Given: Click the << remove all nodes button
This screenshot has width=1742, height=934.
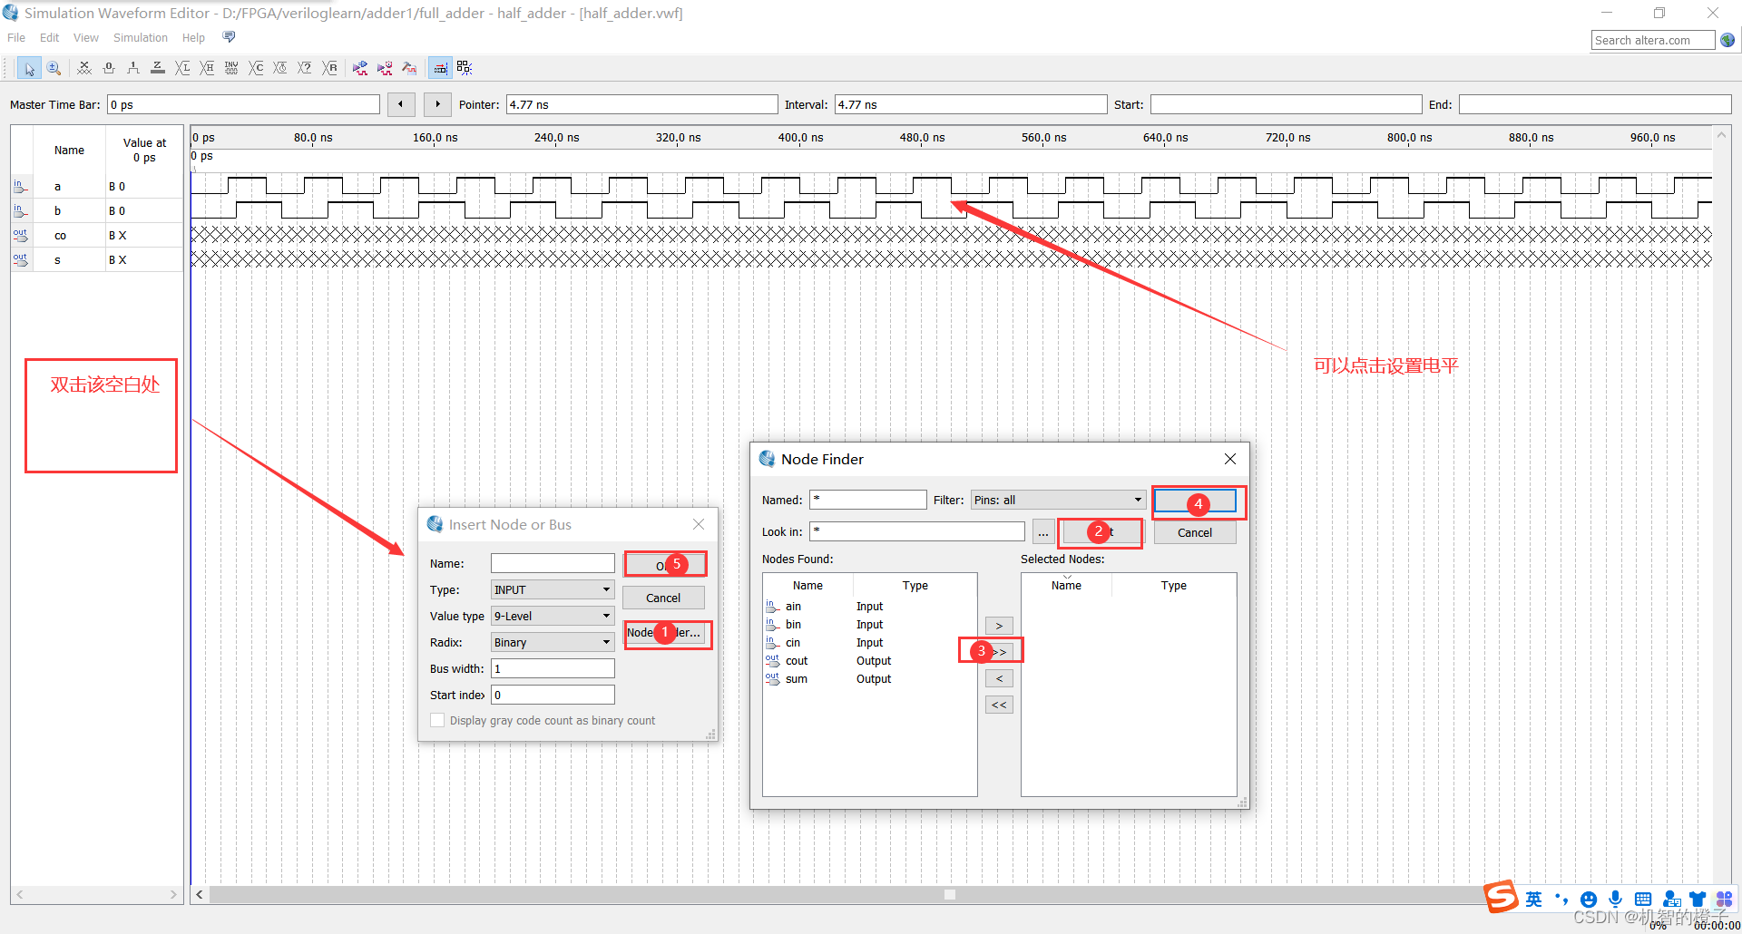Looking at the screenshot, I should pos(999,705).
